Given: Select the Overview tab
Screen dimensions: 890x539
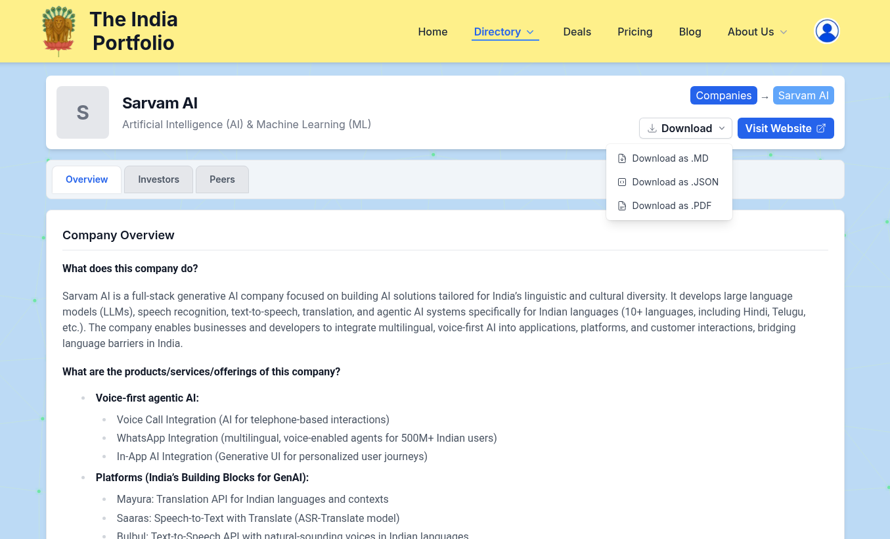Looking at the screenshot, I should pos(87,179).
